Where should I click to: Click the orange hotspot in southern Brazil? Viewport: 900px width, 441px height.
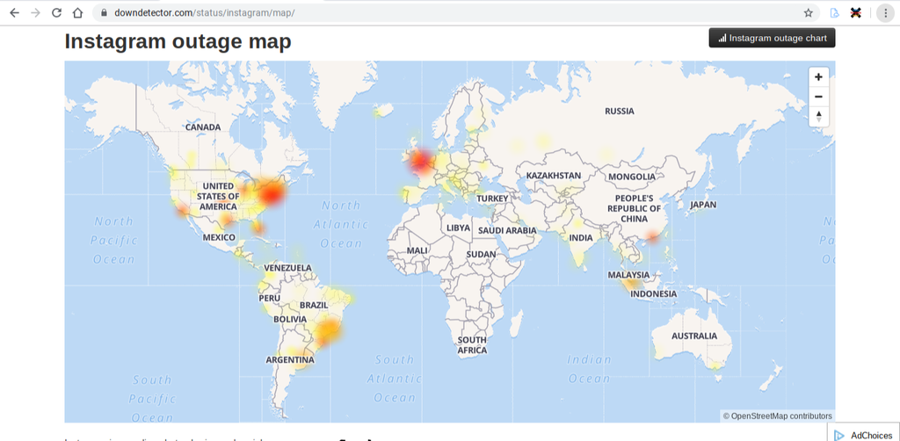[x=328, y=332]
